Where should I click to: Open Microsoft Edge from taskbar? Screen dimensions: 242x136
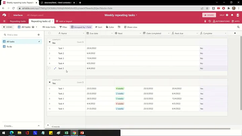click(x=12, y=133)
